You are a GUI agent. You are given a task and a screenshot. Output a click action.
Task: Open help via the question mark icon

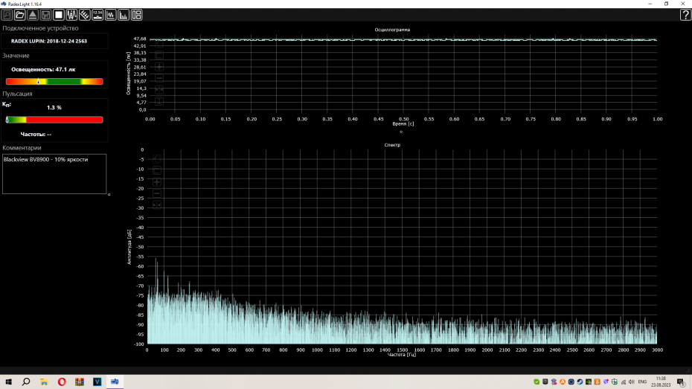(685, 15)
